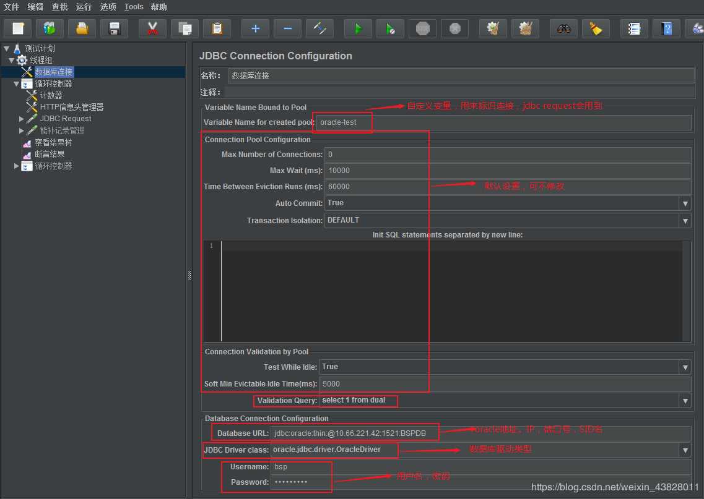Open the 查找 menu
704x499 pixels.
point(59,7)
